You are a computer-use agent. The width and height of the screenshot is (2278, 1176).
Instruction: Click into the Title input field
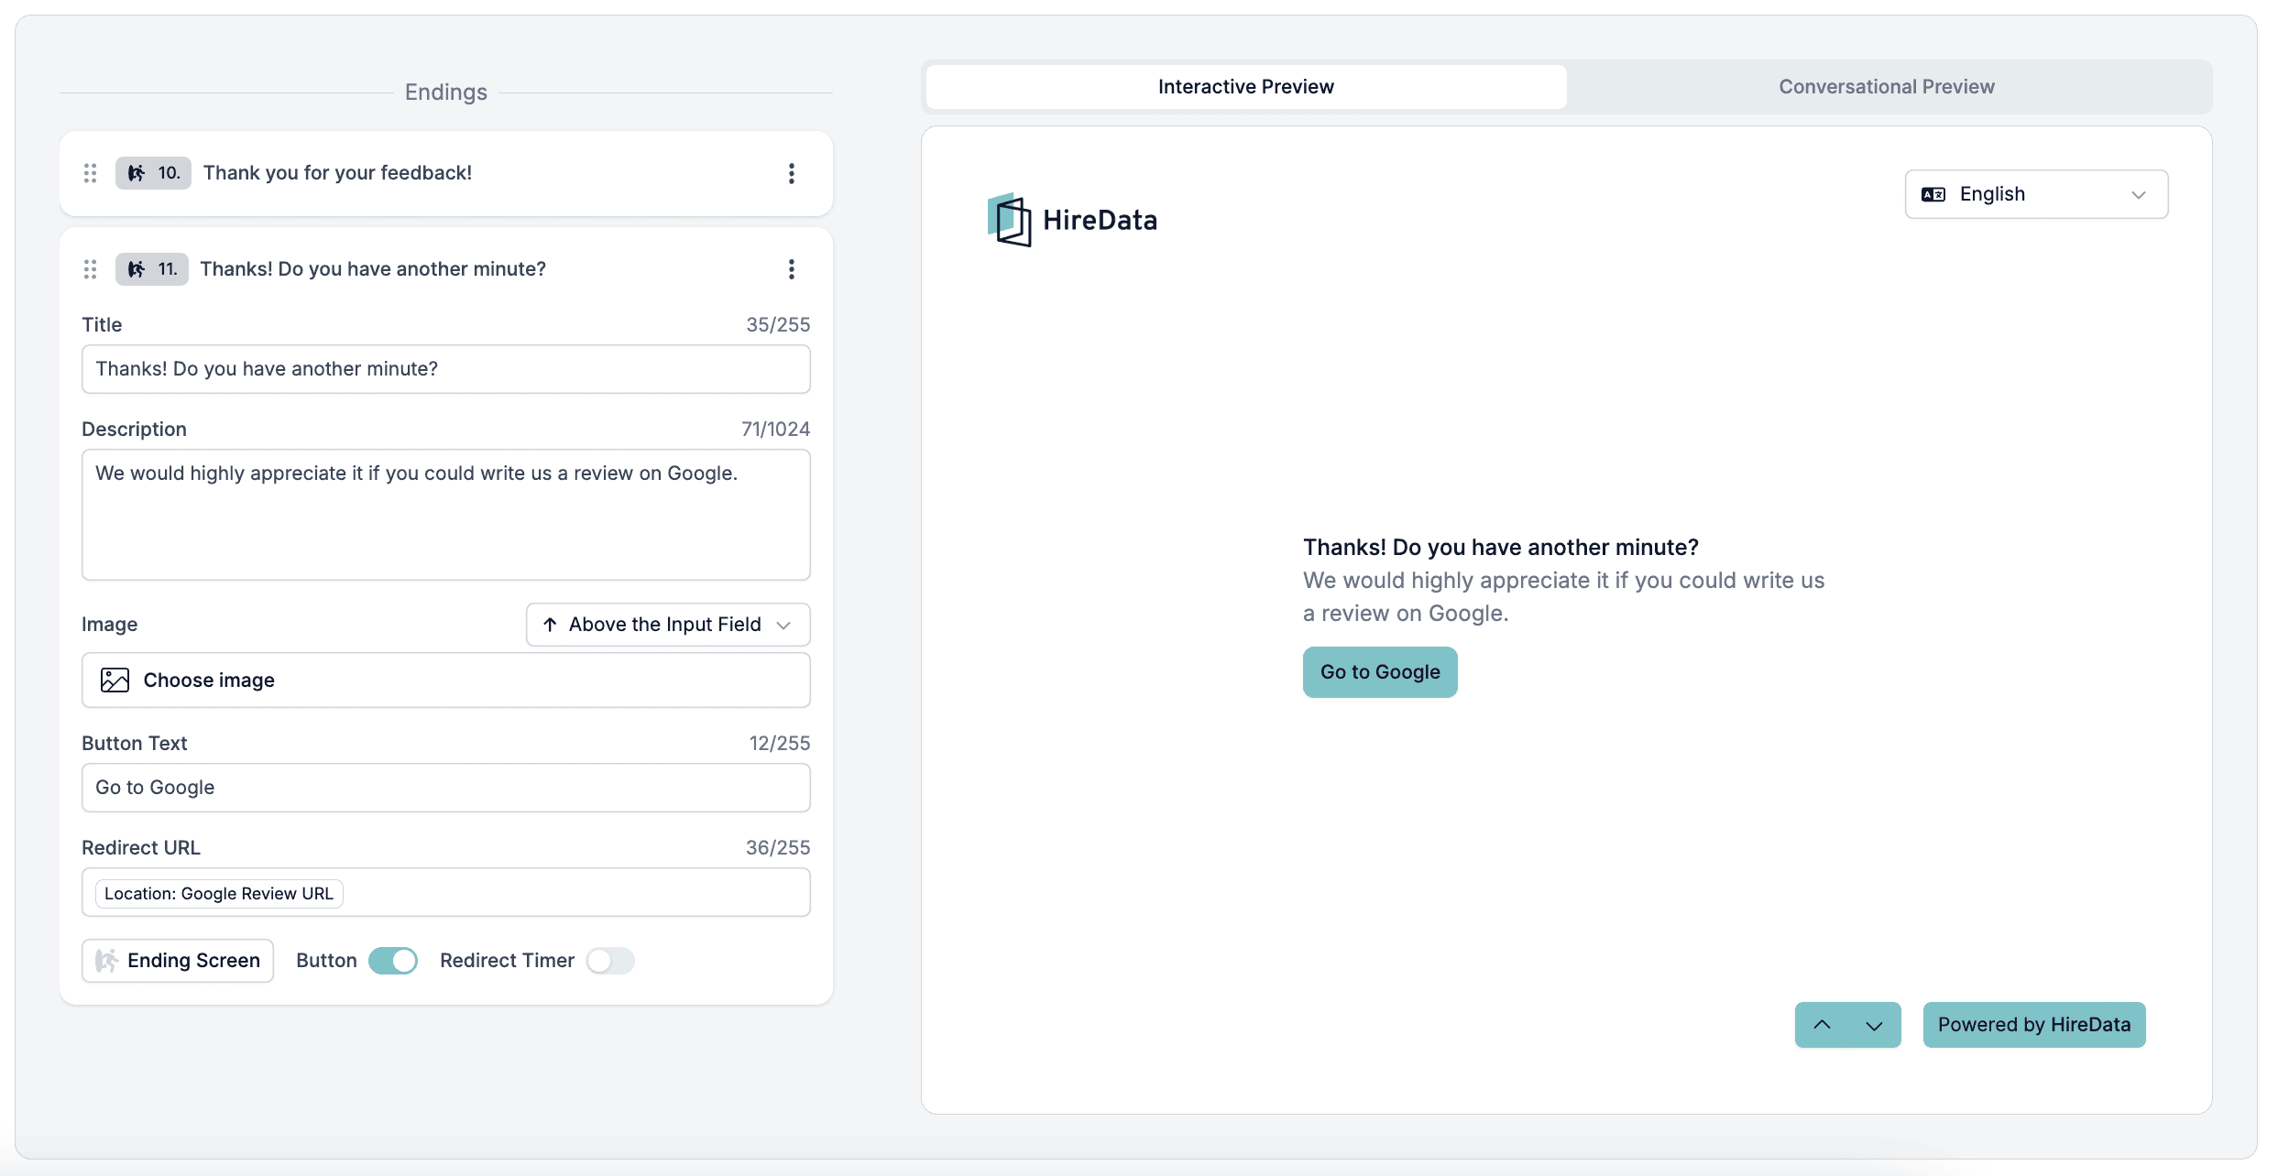446,369
